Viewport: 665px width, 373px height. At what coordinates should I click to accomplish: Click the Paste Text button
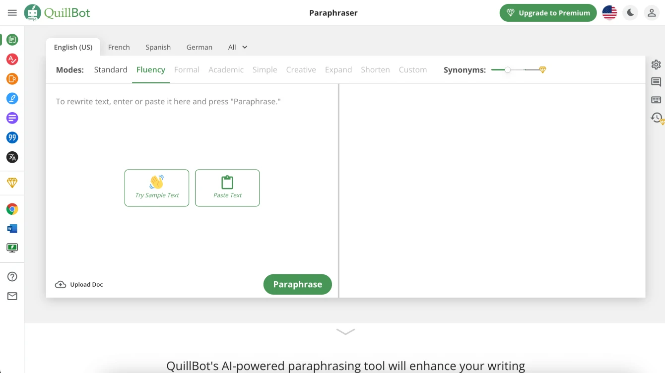point(227,188)
